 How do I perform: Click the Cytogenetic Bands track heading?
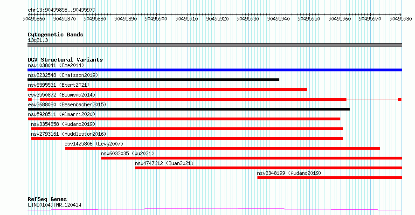click(x=55, y=35)
